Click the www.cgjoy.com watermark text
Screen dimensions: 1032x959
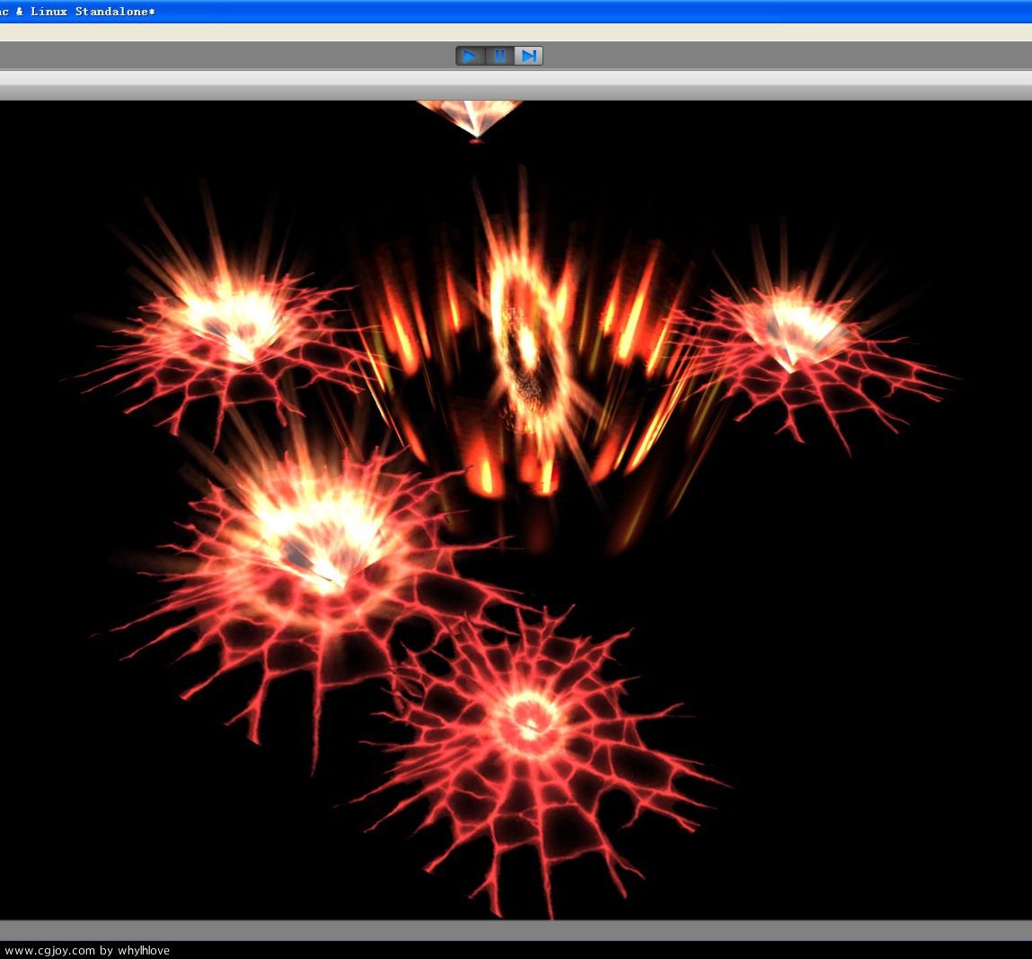[x=50, y=950]
